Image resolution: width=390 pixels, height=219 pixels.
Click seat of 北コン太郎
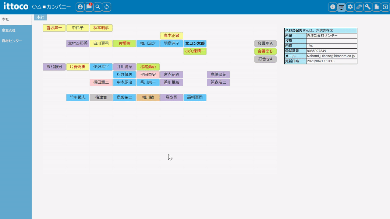click(195, 43)
